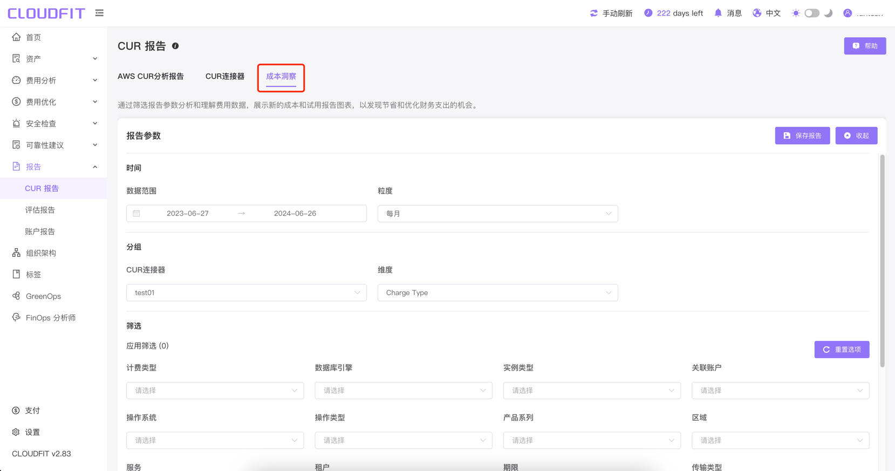Click the home icon for 首页
This screenshot has width=895, height=471.
(x=16, y=37)
